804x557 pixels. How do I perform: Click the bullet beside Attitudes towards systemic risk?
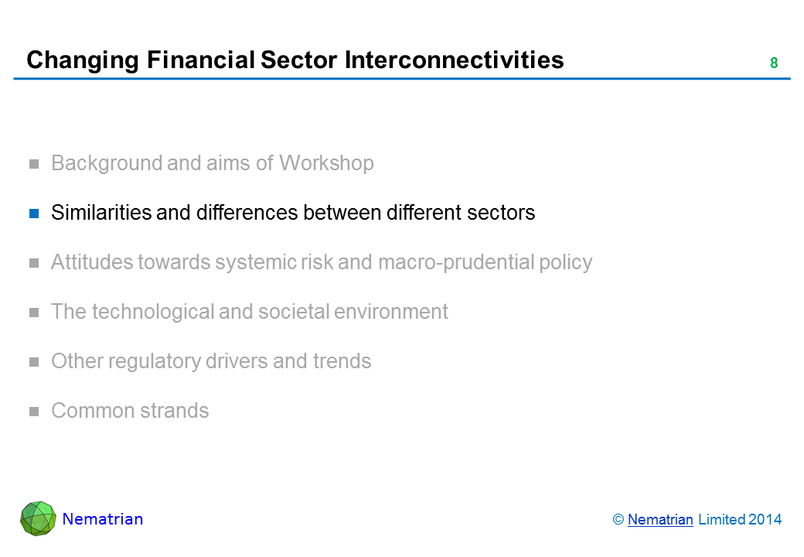34,263
